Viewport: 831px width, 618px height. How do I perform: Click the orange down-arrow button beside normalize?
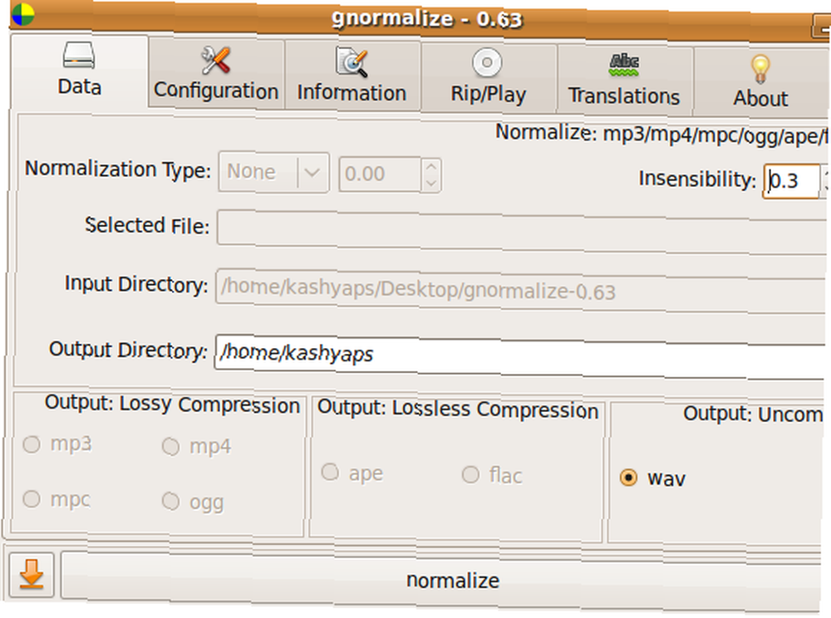tap(32, 575)
